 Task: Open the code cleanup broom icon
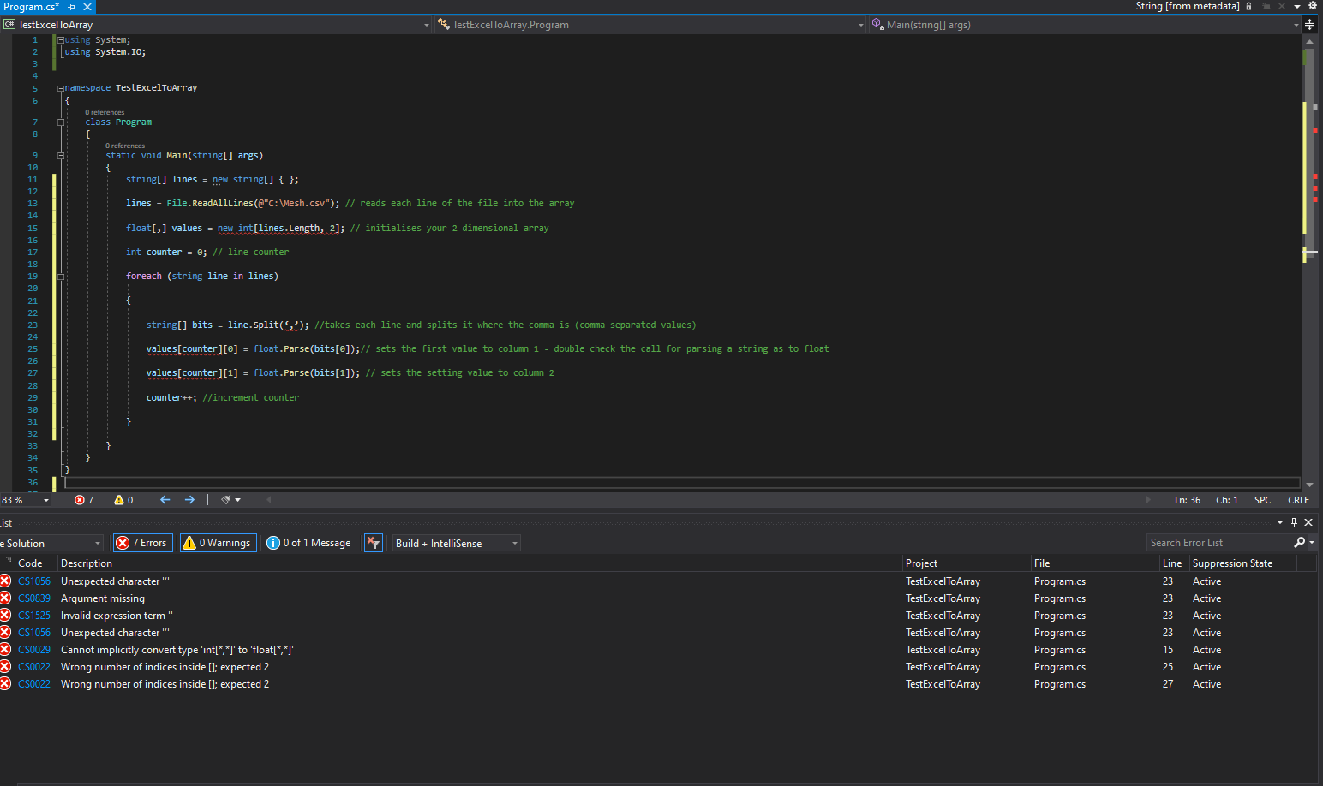226,500
